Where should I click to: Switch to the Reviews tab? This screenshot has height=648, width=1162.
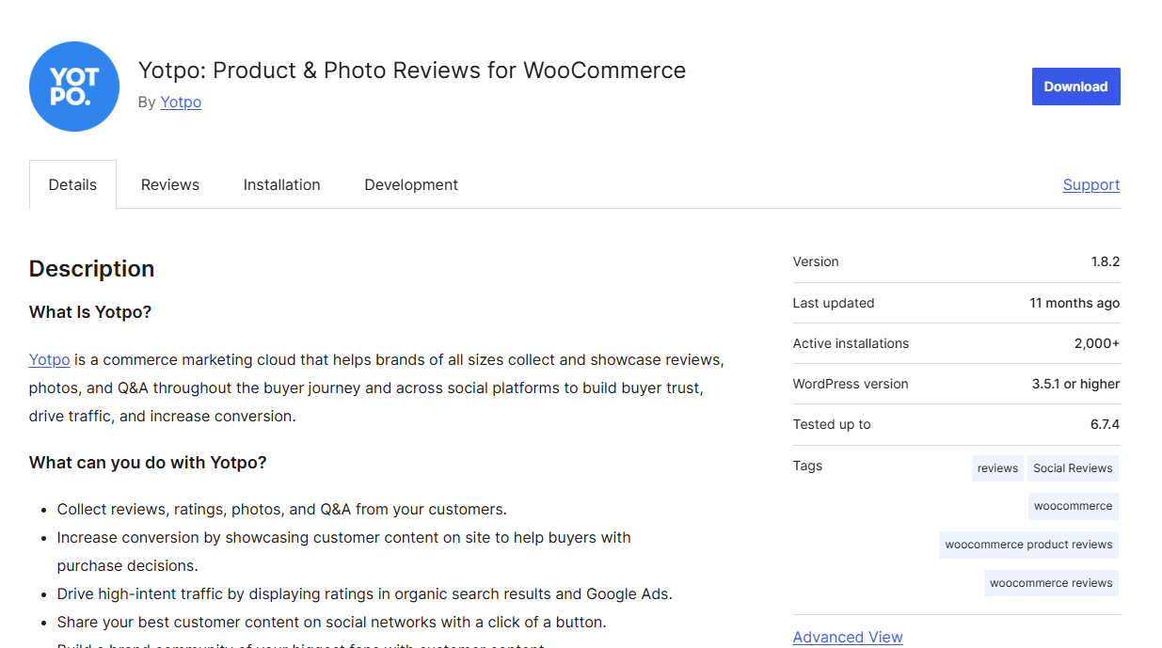[170, 184]
